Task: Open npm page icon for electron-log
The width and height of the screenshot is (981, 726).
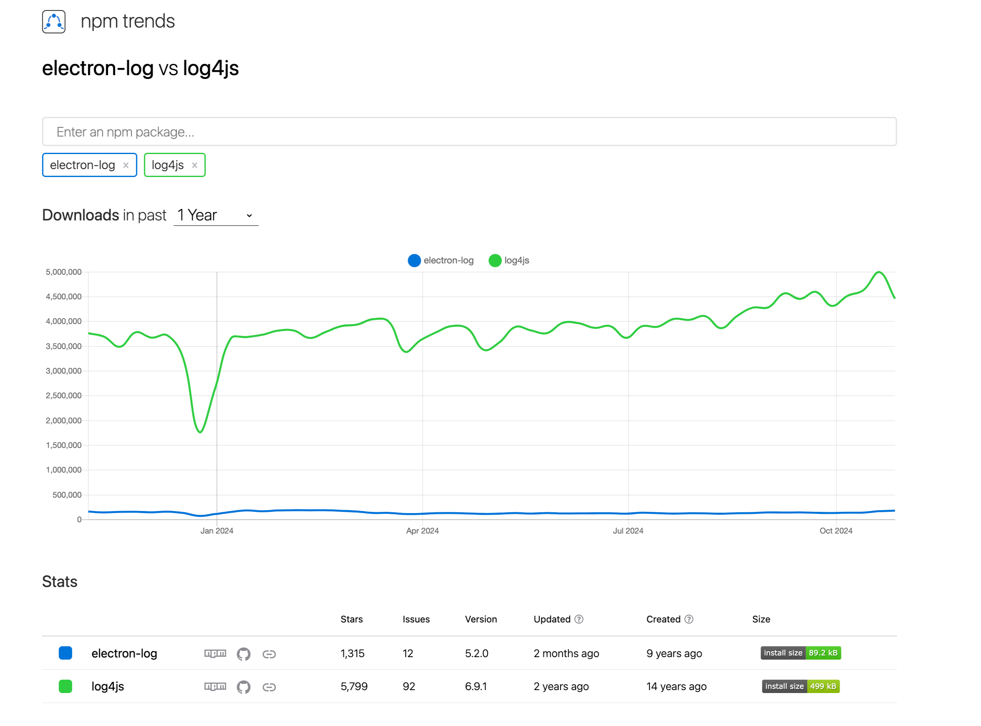Action: point(215,653)
